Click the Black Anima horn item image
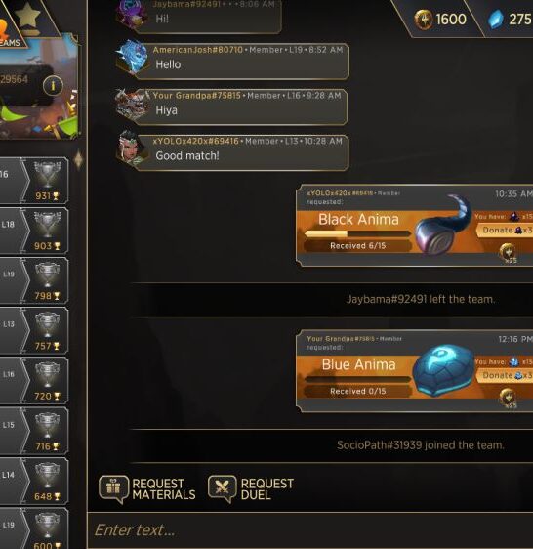The image size is (533, 549). tap(443, 224)
